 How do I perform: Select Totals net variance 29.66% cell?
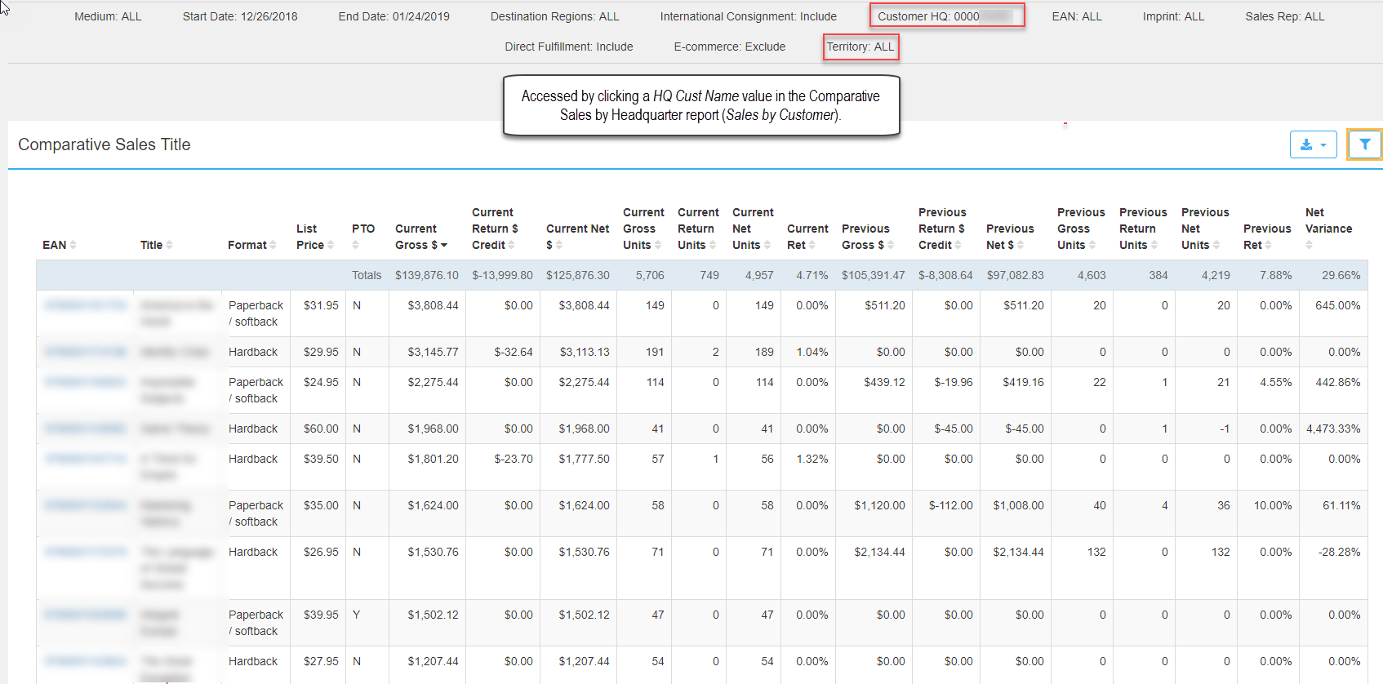tap(1333, 275)
